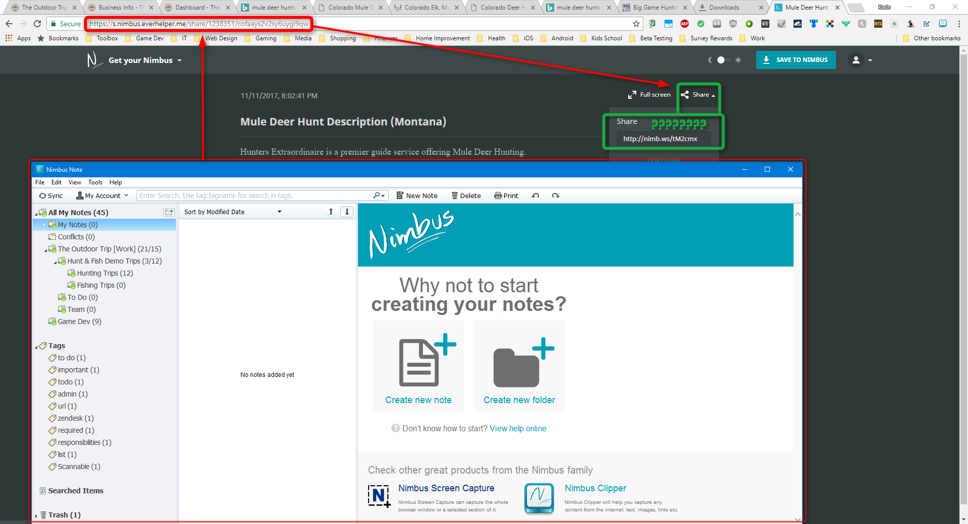Viewport: 968px width, 524px height.
Task: Expand the Trash section
Action: [36, 515]
